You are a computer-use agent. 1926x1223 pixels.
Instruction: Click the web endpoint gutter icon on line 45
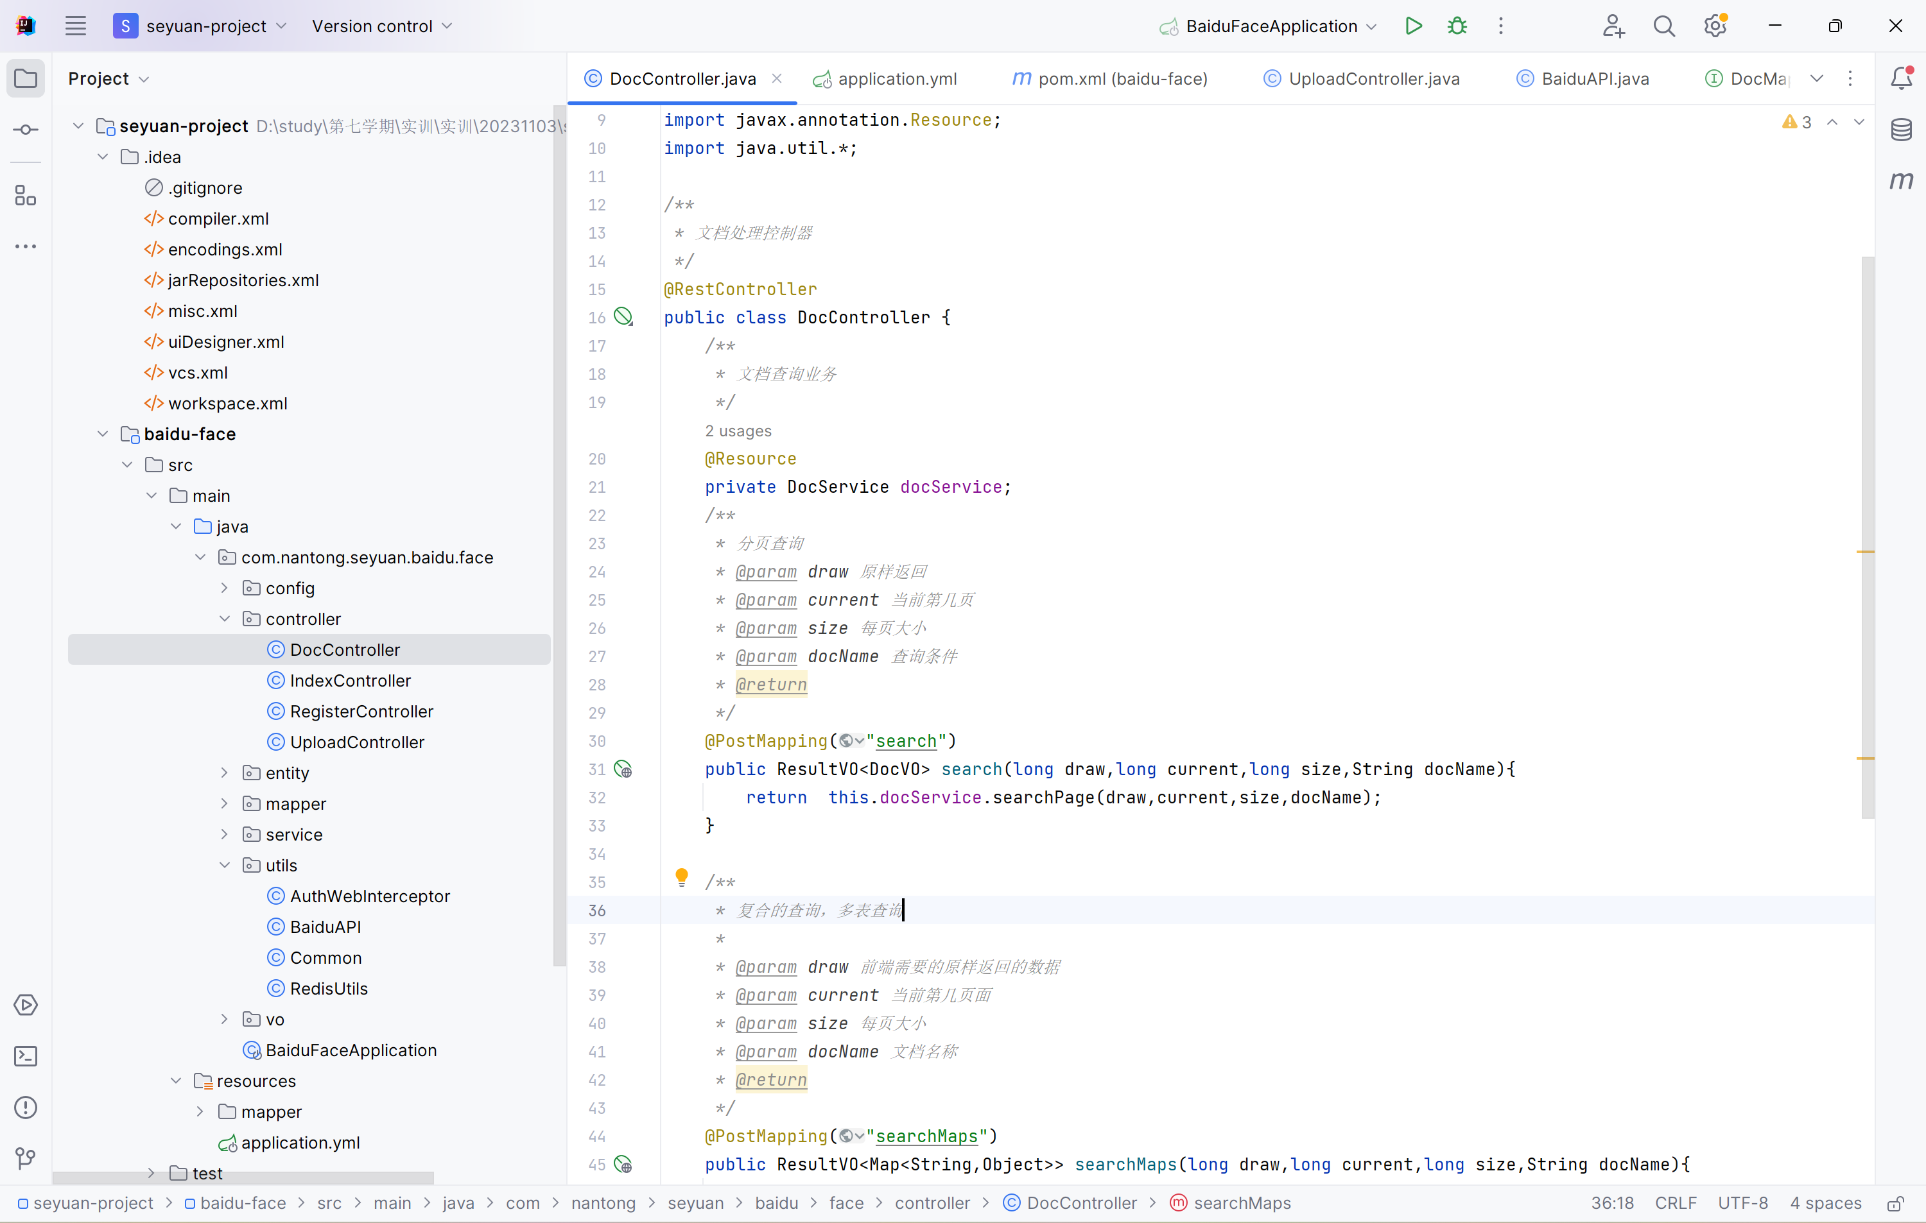pos(623,1164)
